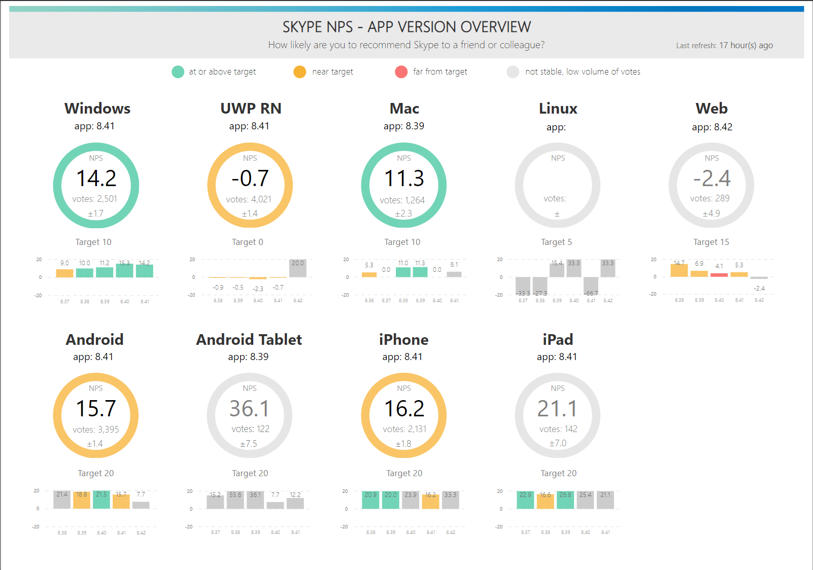
Task: Click the Linux chart bar labeled 15.4
Action: pyautogui.click(x=557, y=270)
